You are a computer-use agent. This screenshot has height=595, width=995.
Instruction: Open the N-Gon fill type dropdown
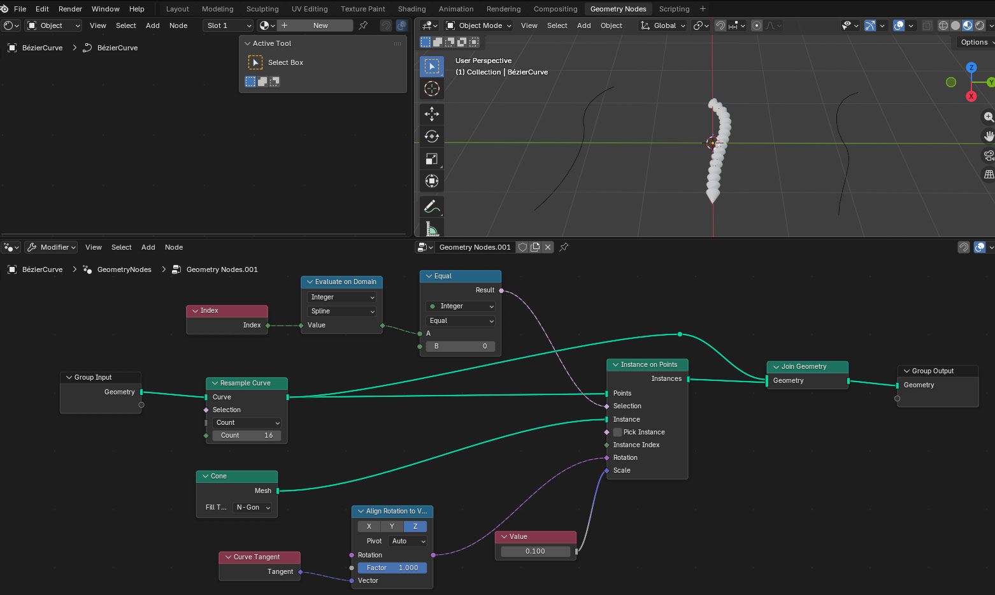coord(253,507)
